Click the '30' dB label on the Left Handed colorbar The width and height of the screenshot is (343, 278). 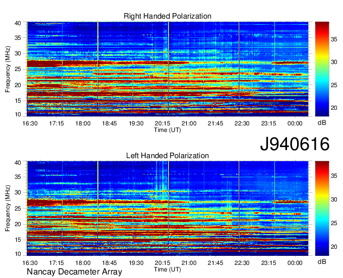(334, 199)
